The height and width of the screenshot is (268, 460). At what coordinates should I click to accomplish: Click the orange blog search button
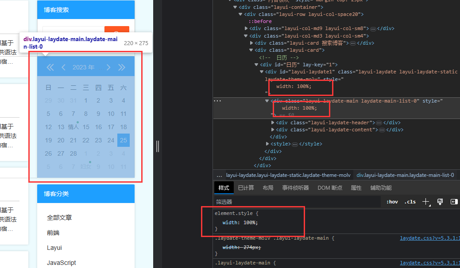117,30
